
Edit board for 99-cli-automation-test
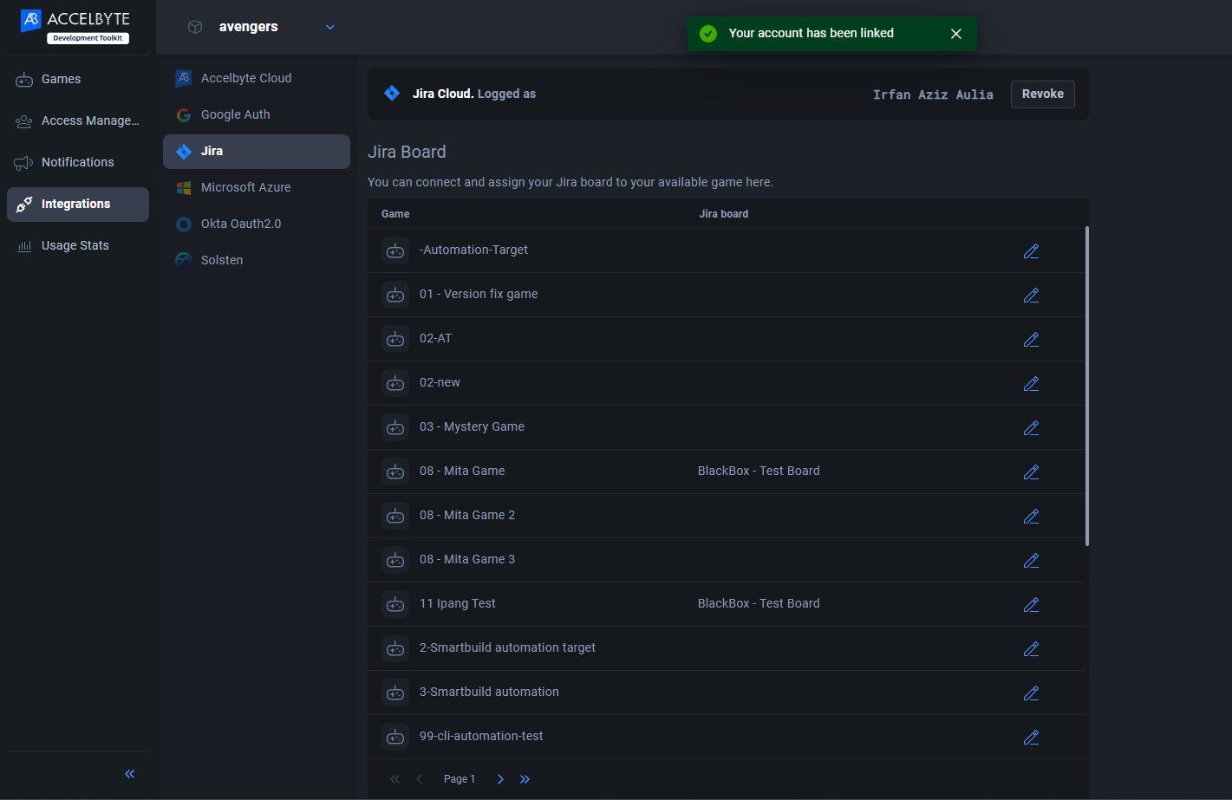(x=1031, y=737)
